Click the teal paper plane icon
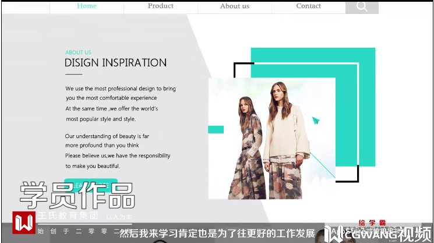 [316, 121]
